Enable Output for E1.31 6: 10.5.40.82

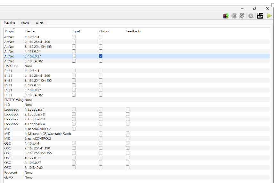(101, 95)
